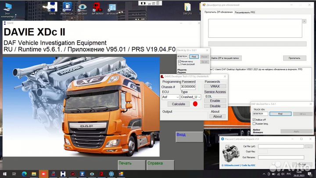Image resolution: width=316 pixels, height=178 pixels.
Task: Click Calculate in DAVIE Developer Tool
Action: coord(179,104)
